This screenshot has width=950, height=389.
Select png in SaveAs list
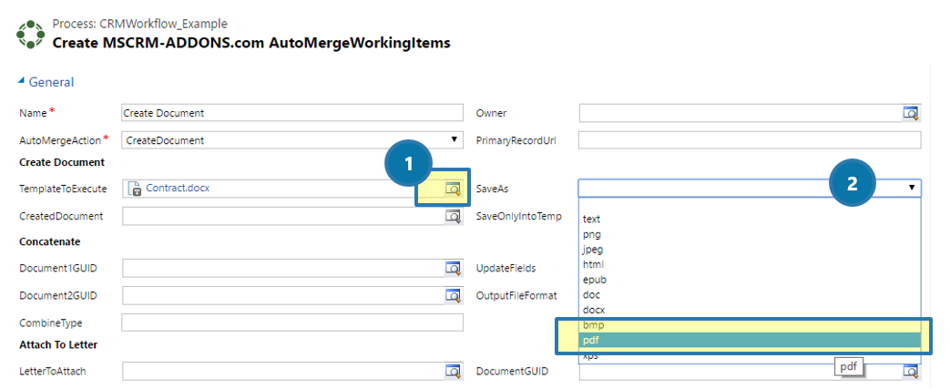click(750, 234)
